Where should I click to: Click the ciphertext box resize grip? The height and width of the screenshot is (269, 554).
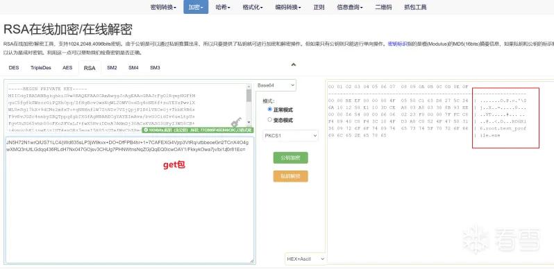(252, 261)
